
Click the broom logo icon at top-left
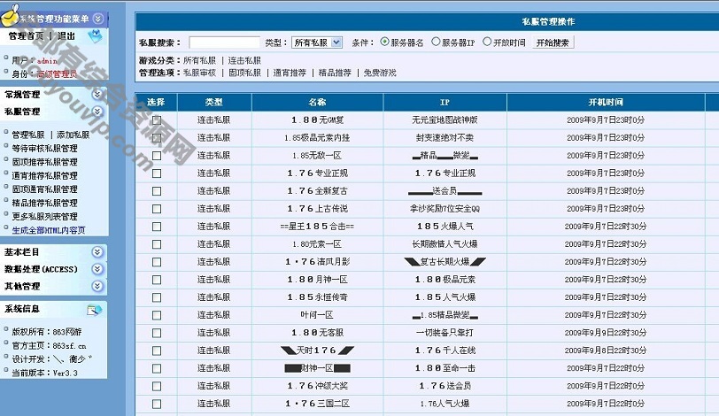click(x=10, y=15)
